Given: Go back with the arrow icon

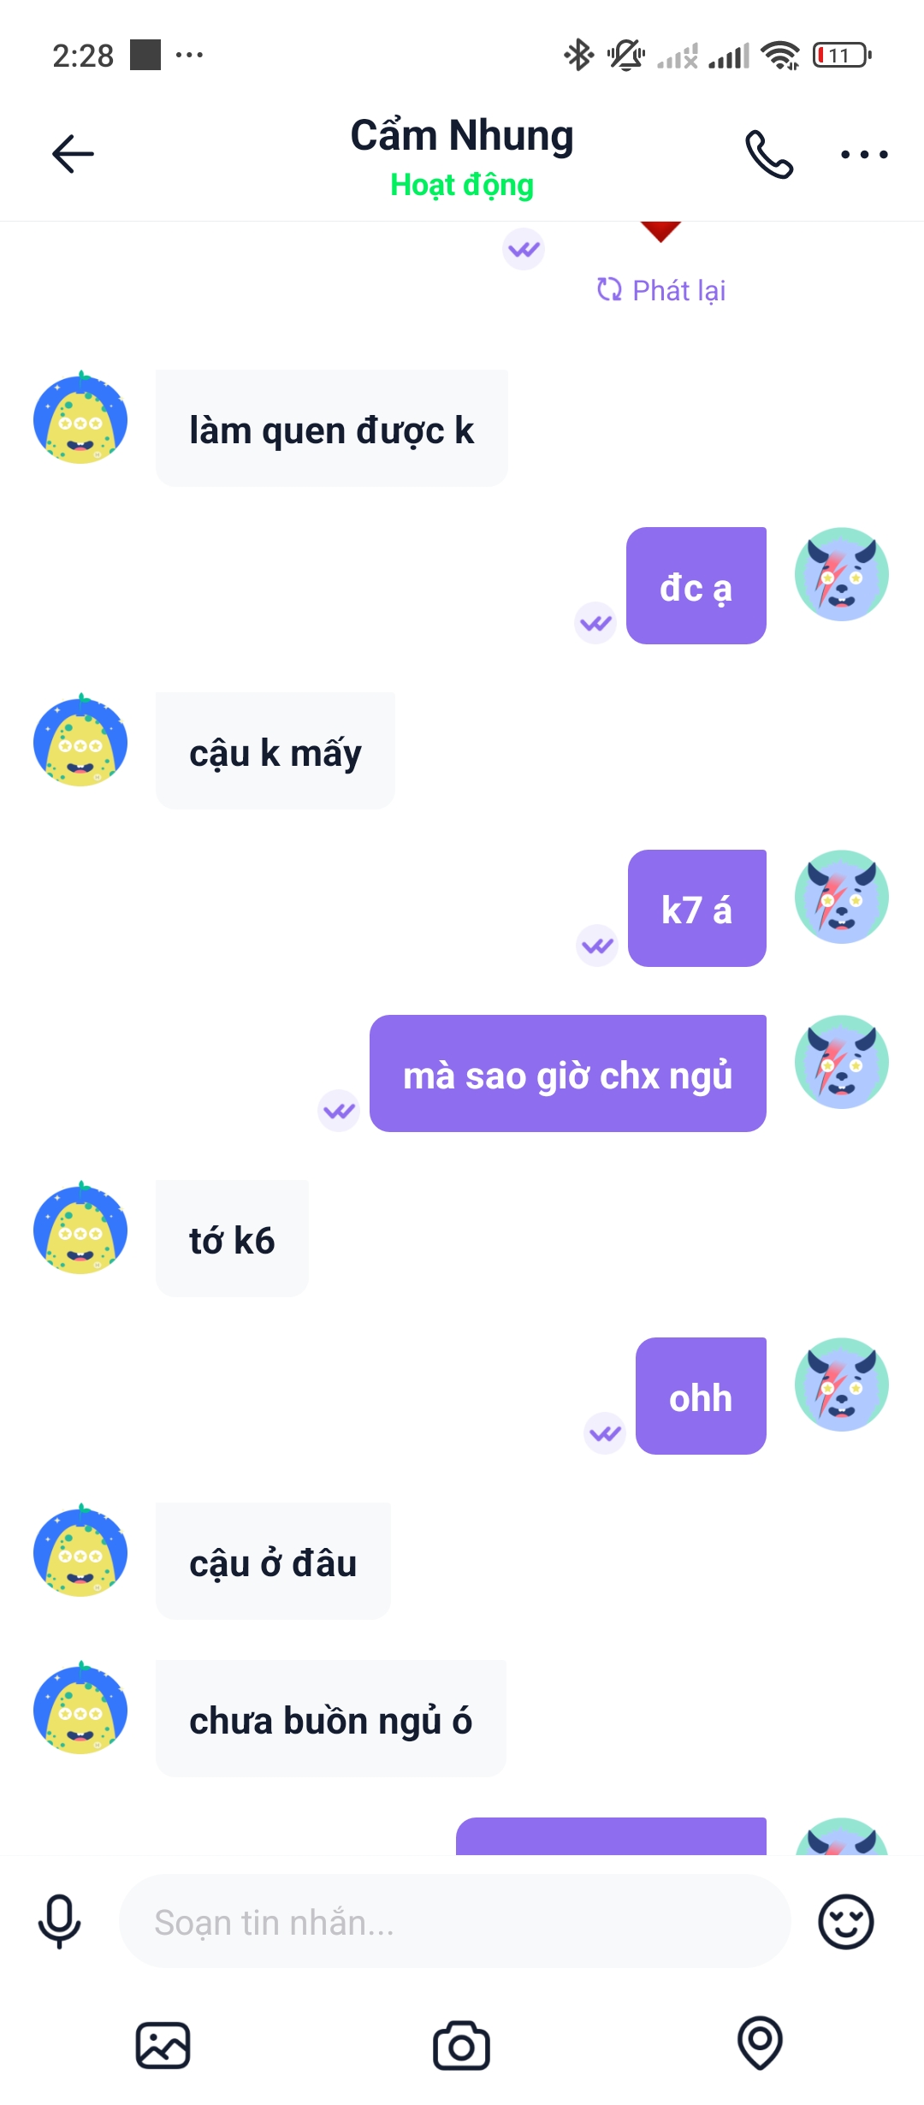Looking at the screenshot, I should click(73, 154).
